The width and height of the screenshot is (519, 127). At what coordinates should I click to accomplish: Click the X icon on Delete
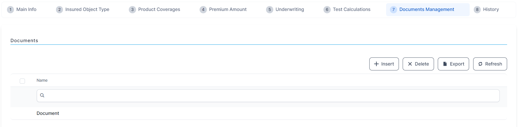[410, 64]
